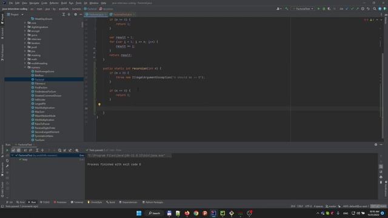
Task: Select Fibonacci class in project tree
Action: pyautogui.click(x=40, y=84)
